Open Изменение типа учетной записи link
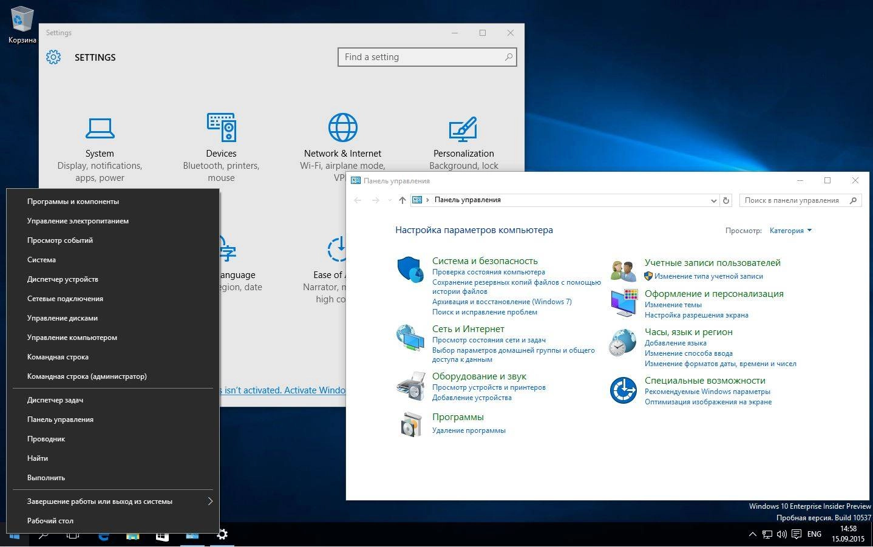Image resolution: width=873 pixels, height=547 pixels. tap(708, 276)
